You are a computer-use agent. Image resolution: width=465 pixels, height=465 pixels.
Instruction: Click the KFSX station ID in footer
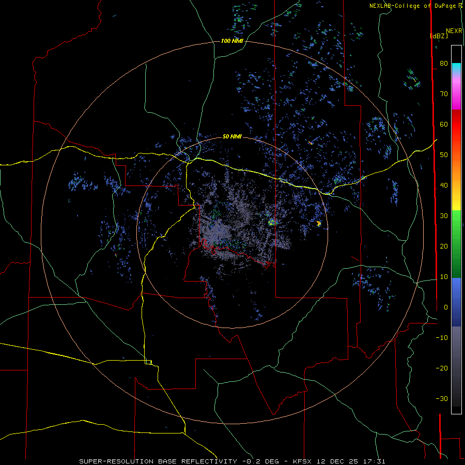point(302,461)
